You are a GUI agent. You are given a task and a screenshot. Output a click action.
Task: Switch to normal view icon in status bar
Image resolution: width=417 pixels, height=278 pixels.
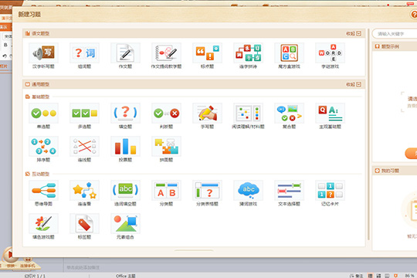click(370, 276)
